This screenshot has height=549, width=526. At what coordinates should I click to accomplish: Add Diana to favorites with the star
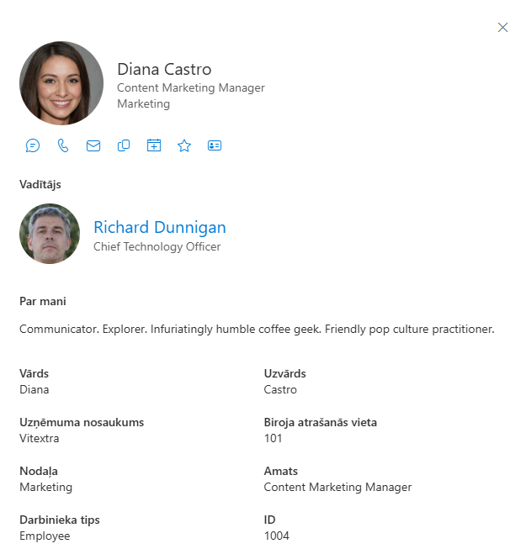click(184, 145)
